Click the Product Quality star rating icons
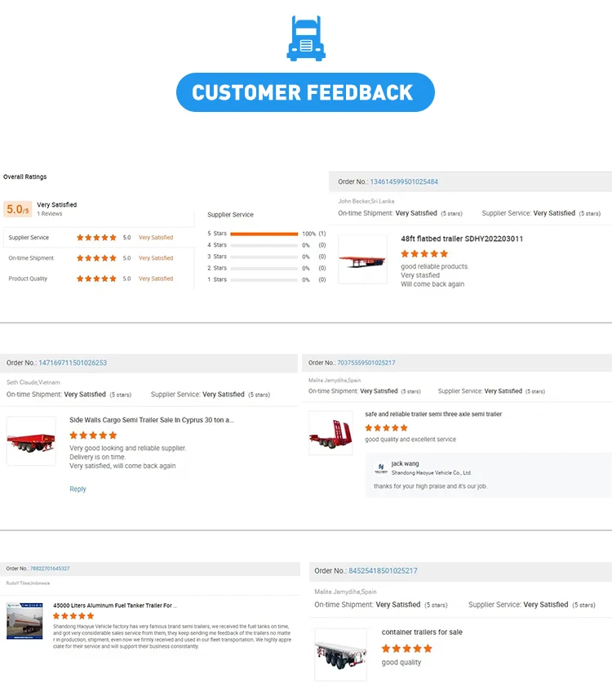This screenshot has height=697, width=612. pyautogui.click(x=96, y=279)
